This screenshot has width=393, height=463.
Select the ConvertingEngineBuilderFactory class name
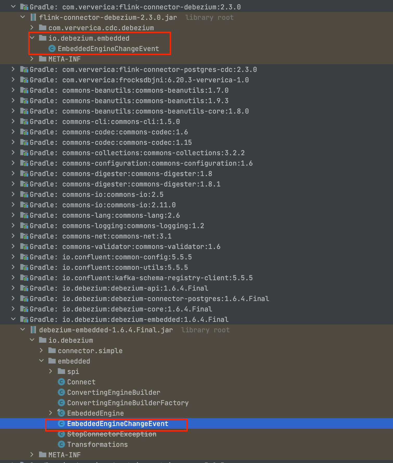coord(128,403)
